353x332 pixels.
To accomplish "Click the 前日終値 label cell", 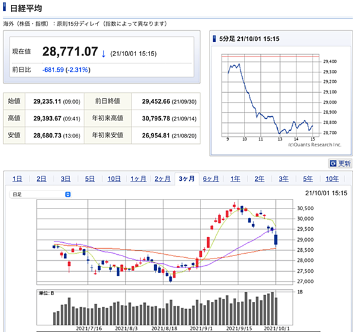I will coord(108,101).
